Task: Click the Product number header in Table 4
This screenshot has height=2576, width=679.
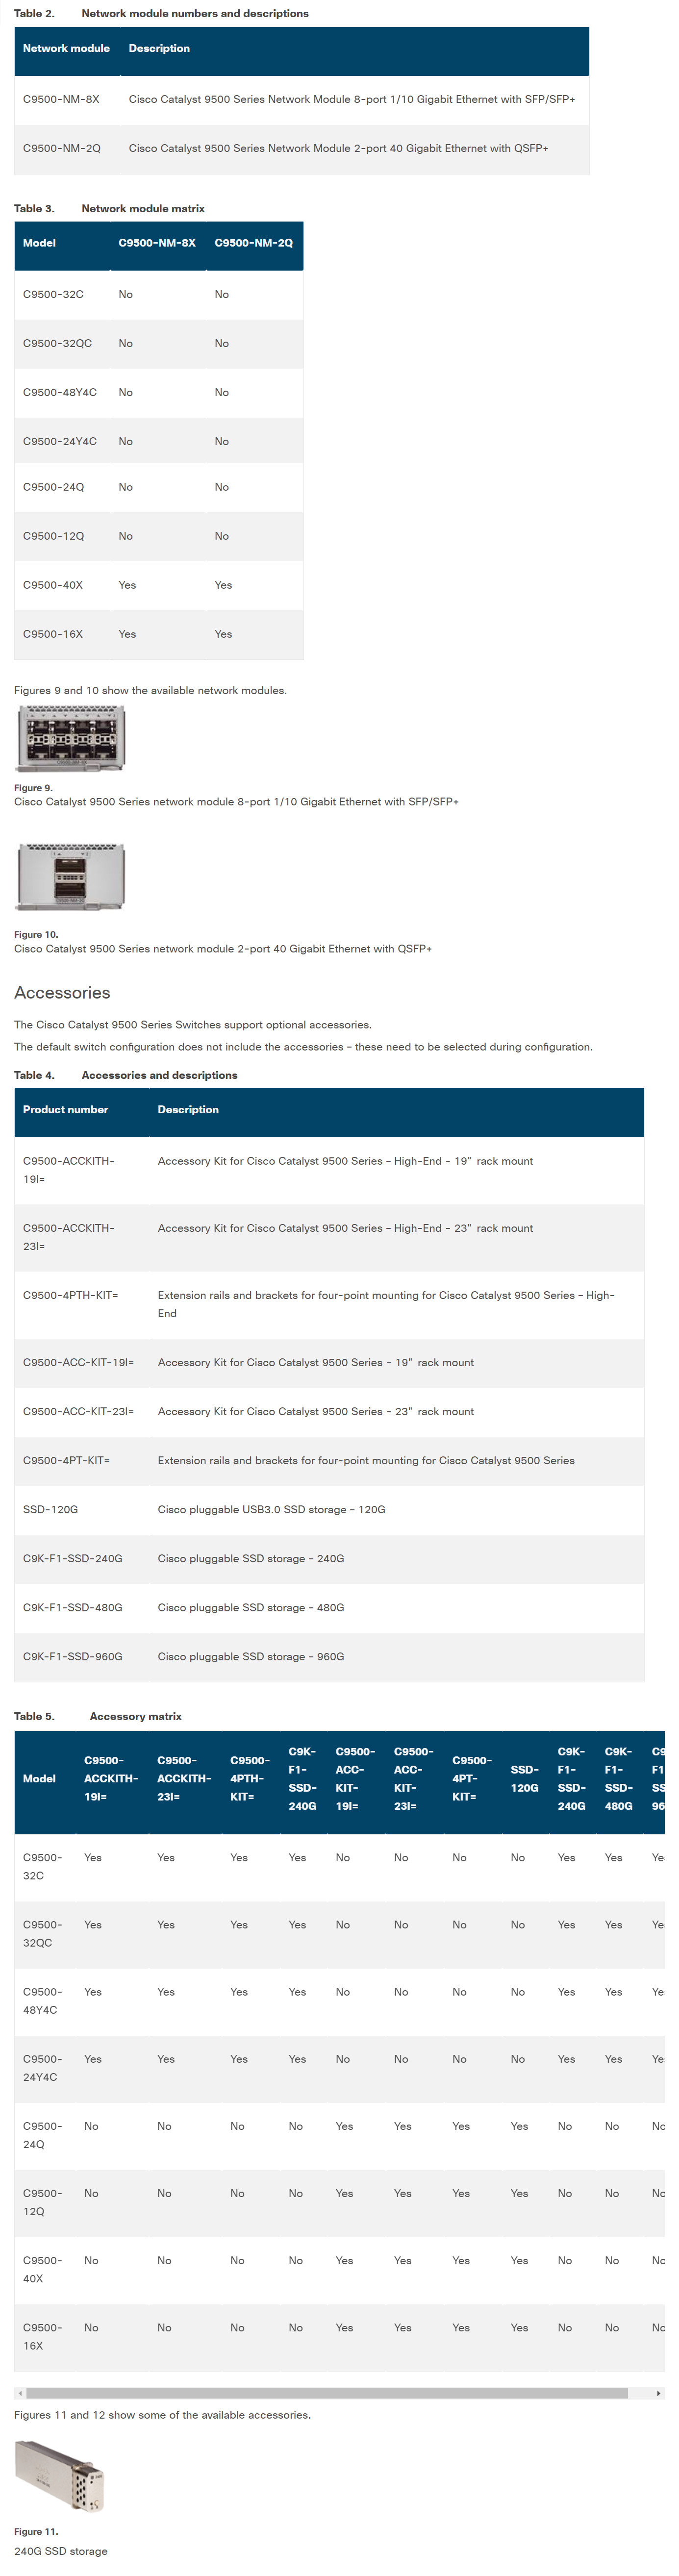Action: click(x=65, y=1109)
